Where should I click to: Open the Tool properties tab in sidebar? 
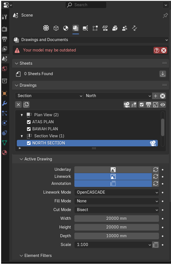4,17
